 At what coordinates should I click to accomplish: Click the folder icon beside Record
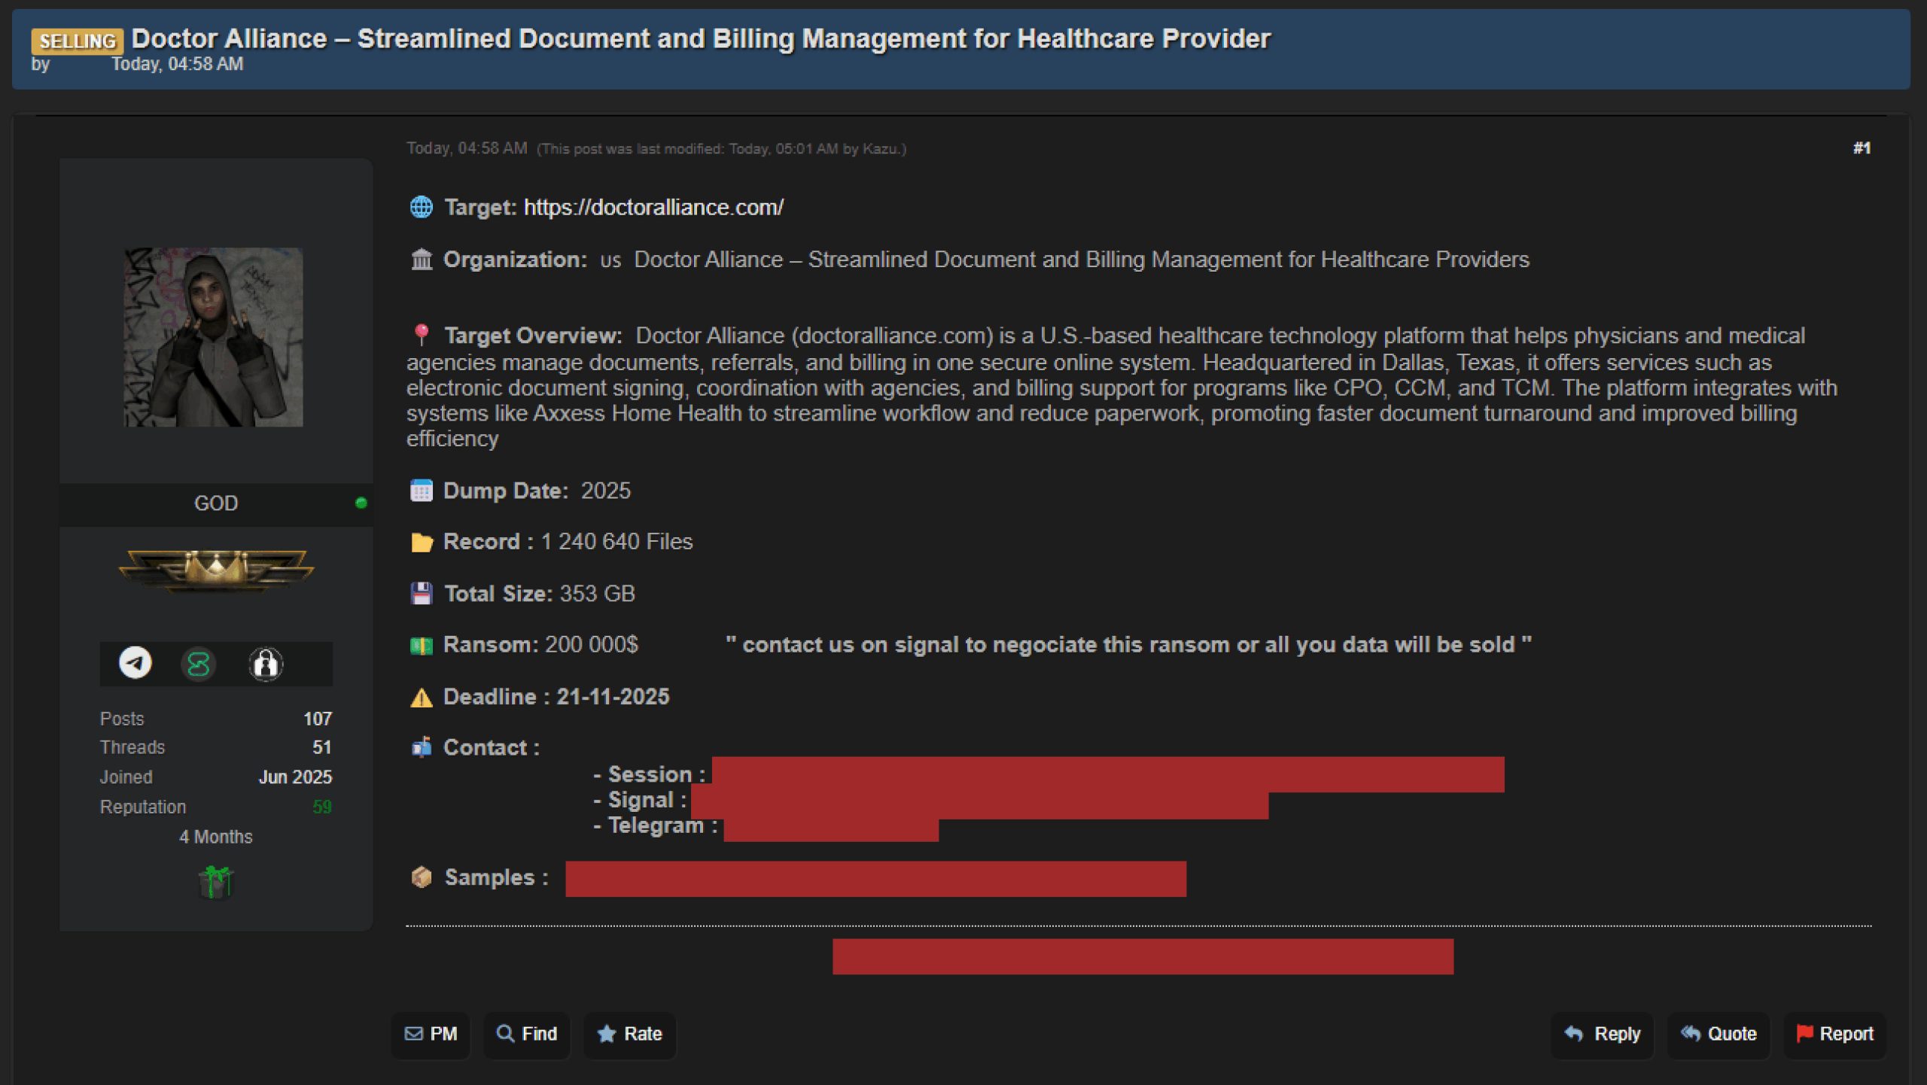pos(422,542)
